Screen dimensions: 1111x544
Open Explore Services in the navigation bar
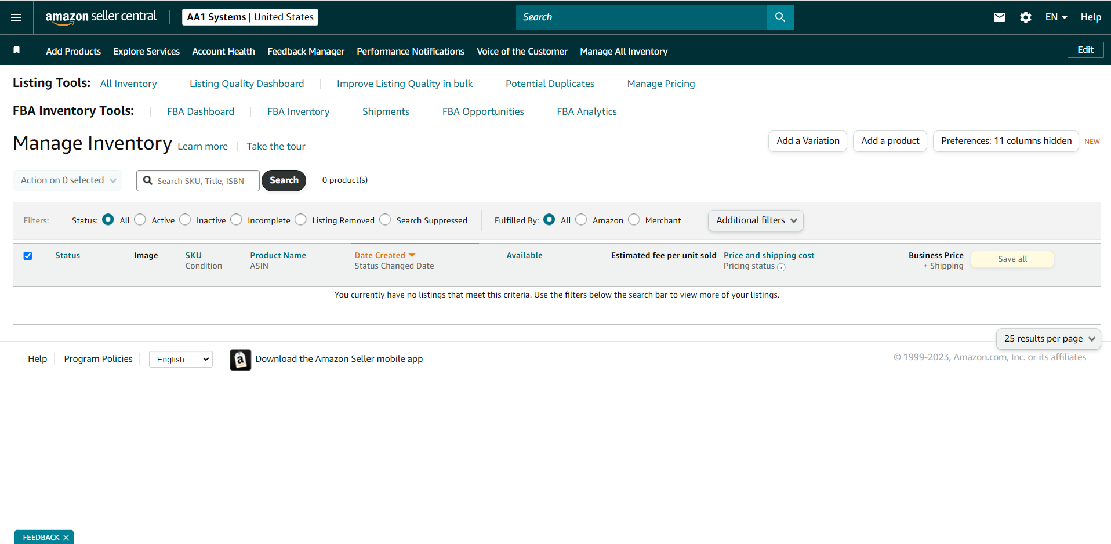(x=147, y=51)
